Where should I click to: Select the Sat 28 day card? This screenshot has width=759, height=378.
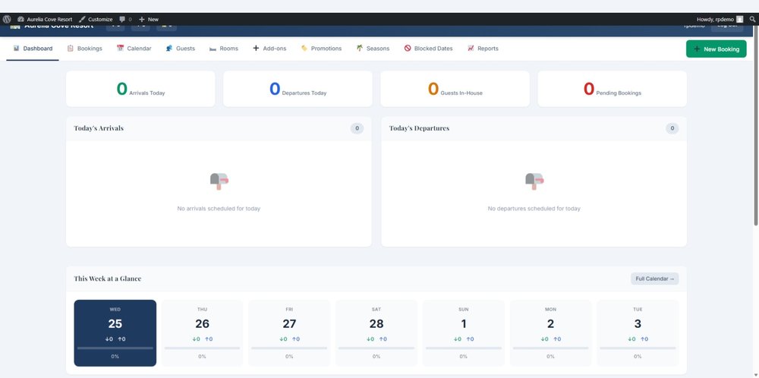pyautogui.click(x=376, y=333)
